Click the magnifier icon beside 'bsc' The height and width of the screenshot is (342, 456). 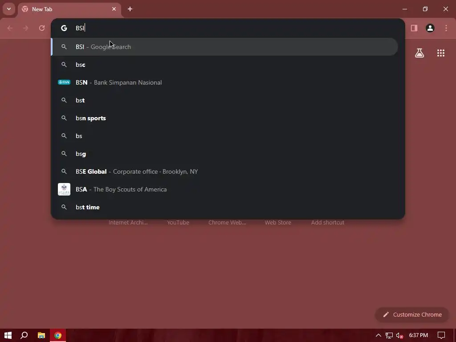click(64, 65)
